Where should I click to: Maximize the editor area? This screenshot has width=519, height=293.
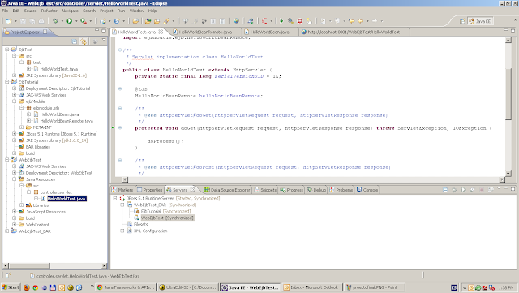pyautogui.click(x=513, y=31)
